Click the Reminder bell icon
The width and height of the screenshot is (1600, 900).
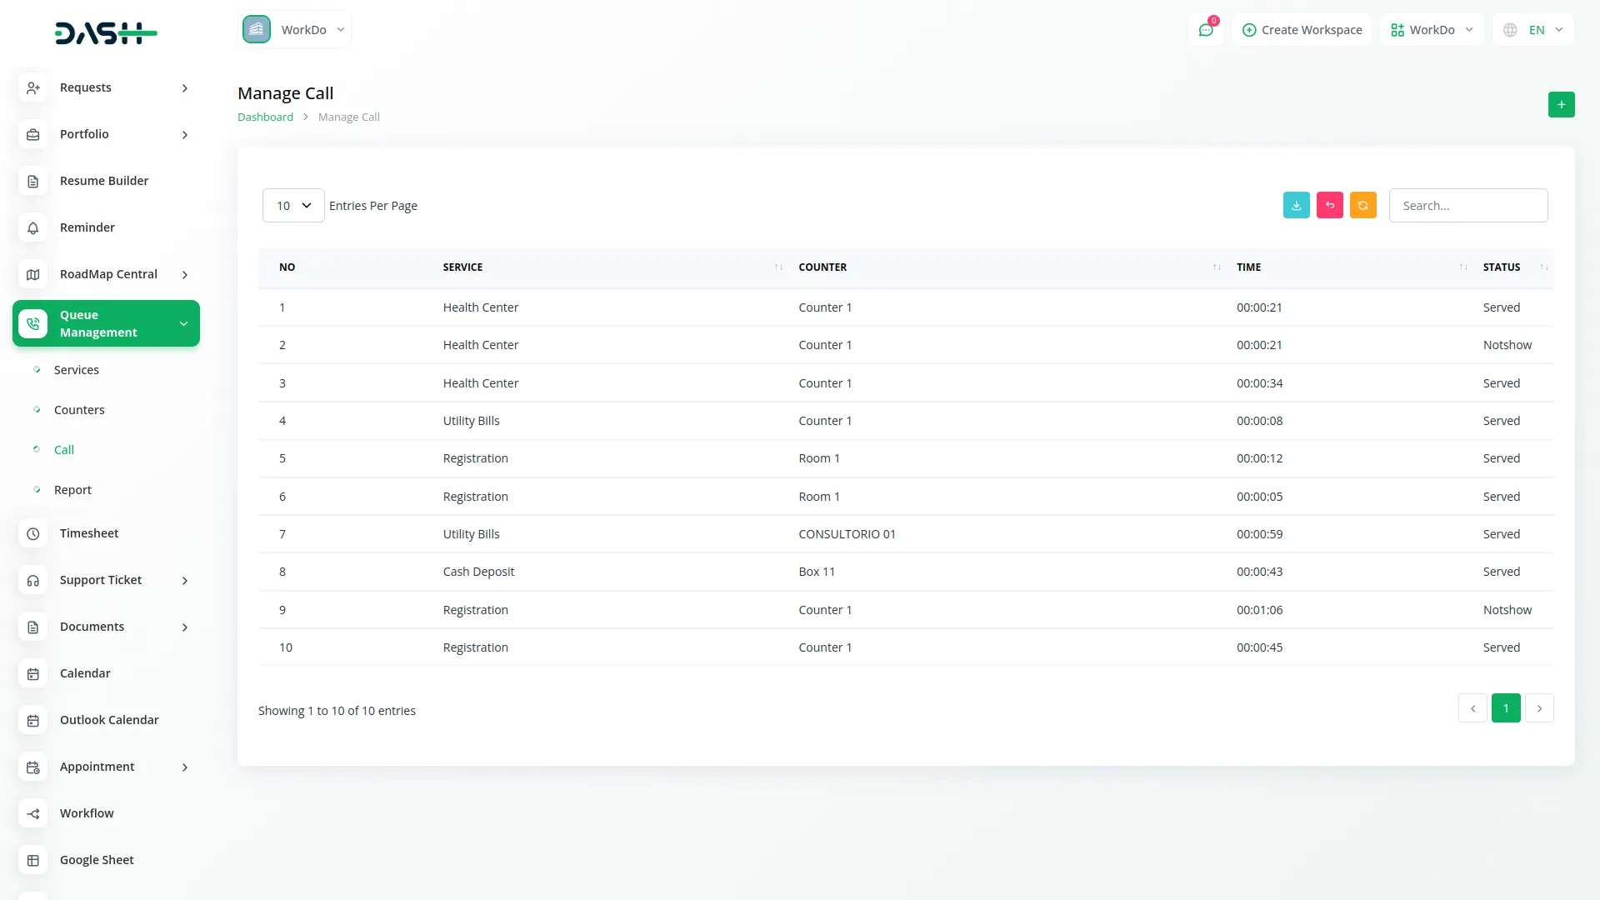33,227
